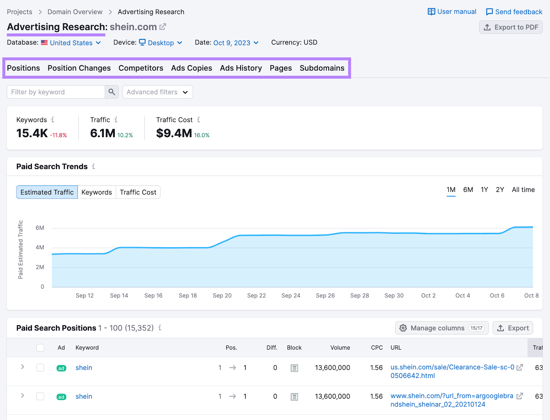Switch to the Competitors tab
Screen dimensions: 550x420
tap(141, 68)
